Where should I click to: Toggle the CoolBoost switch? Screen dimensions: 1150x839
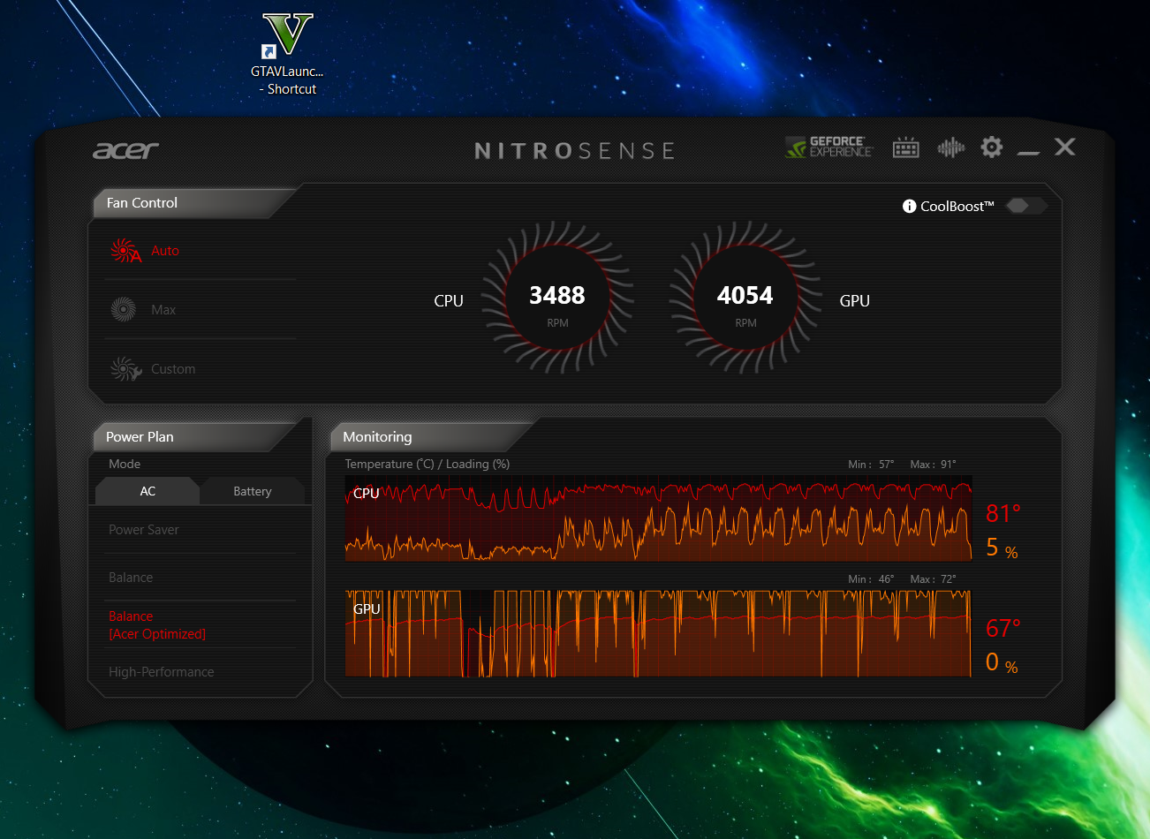1025,206
